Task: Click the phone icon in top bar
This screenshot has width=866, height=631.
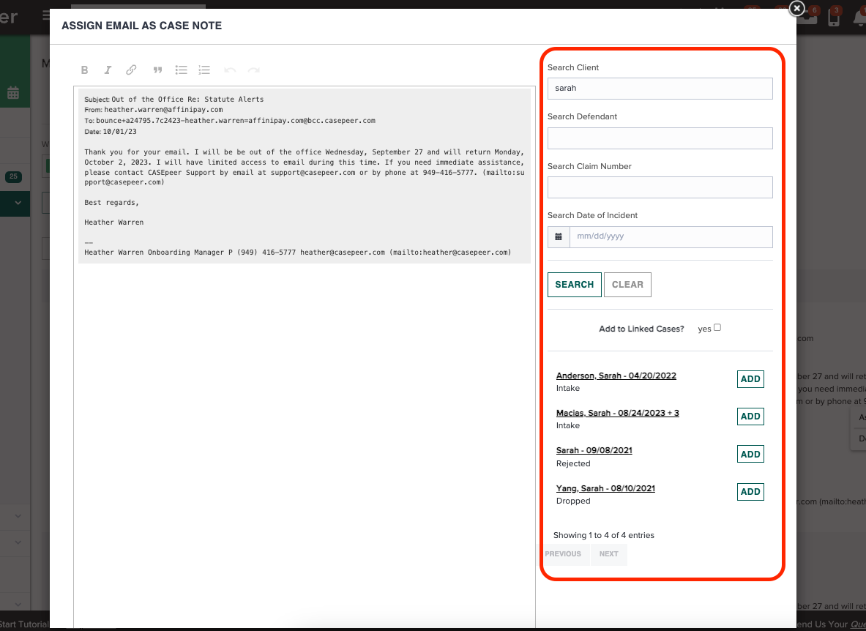Action: coord(833,18)
